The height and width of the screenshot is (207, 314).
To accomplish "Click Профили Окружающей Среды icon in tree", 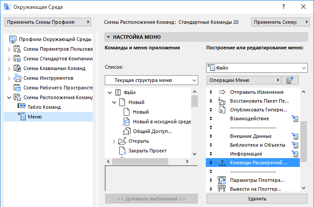I will 13,39.
